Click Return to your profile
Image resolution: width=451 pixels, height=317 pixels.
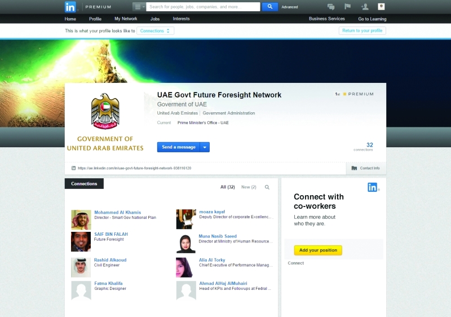(362, 31)
